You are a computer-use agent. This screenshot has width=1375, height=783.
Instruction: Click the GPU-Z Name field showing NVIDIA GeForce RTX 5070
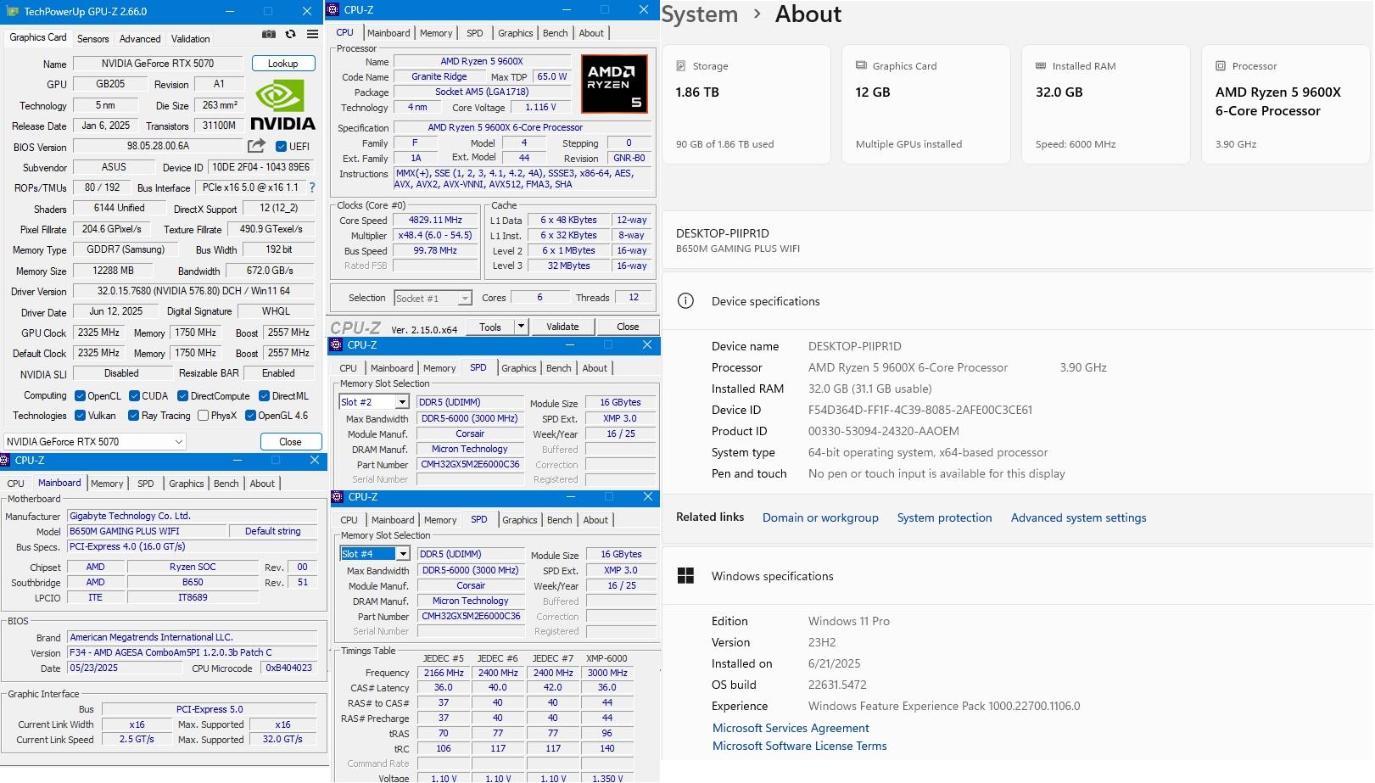coord(158,64)
